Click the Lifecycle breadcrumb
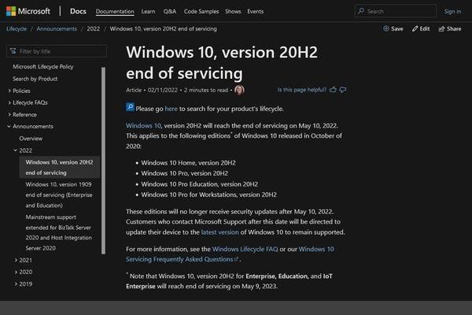Image resolution: width=472 pixels, height=315 pixels. (17, 28)
